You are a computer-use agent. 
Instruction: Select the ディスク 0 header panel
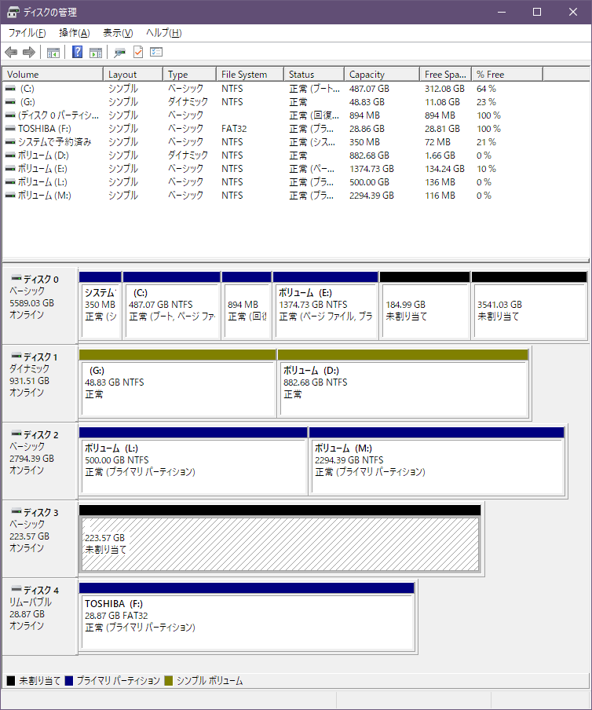(x=40, y=306)
